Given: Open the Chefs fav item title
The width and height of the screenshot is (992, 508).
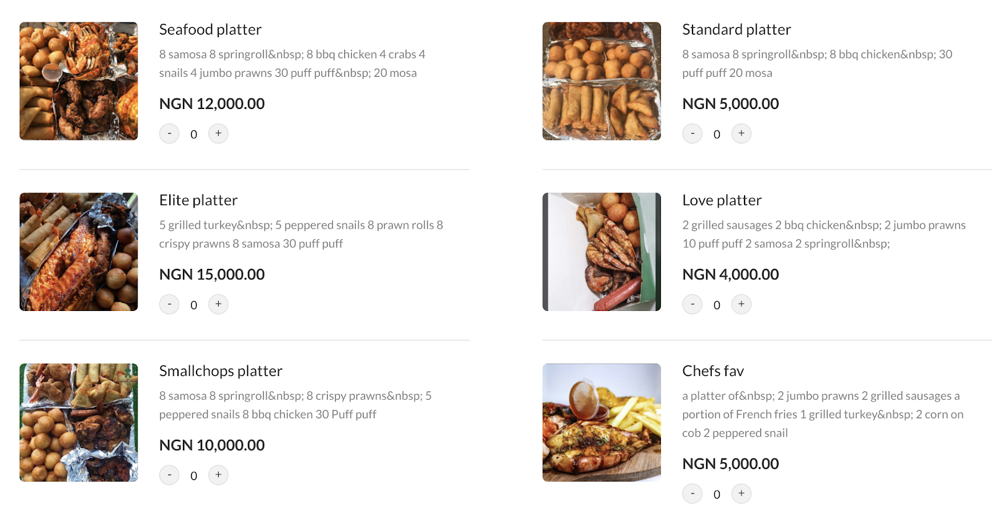Looking at the screenshot, I should point(713,371).
